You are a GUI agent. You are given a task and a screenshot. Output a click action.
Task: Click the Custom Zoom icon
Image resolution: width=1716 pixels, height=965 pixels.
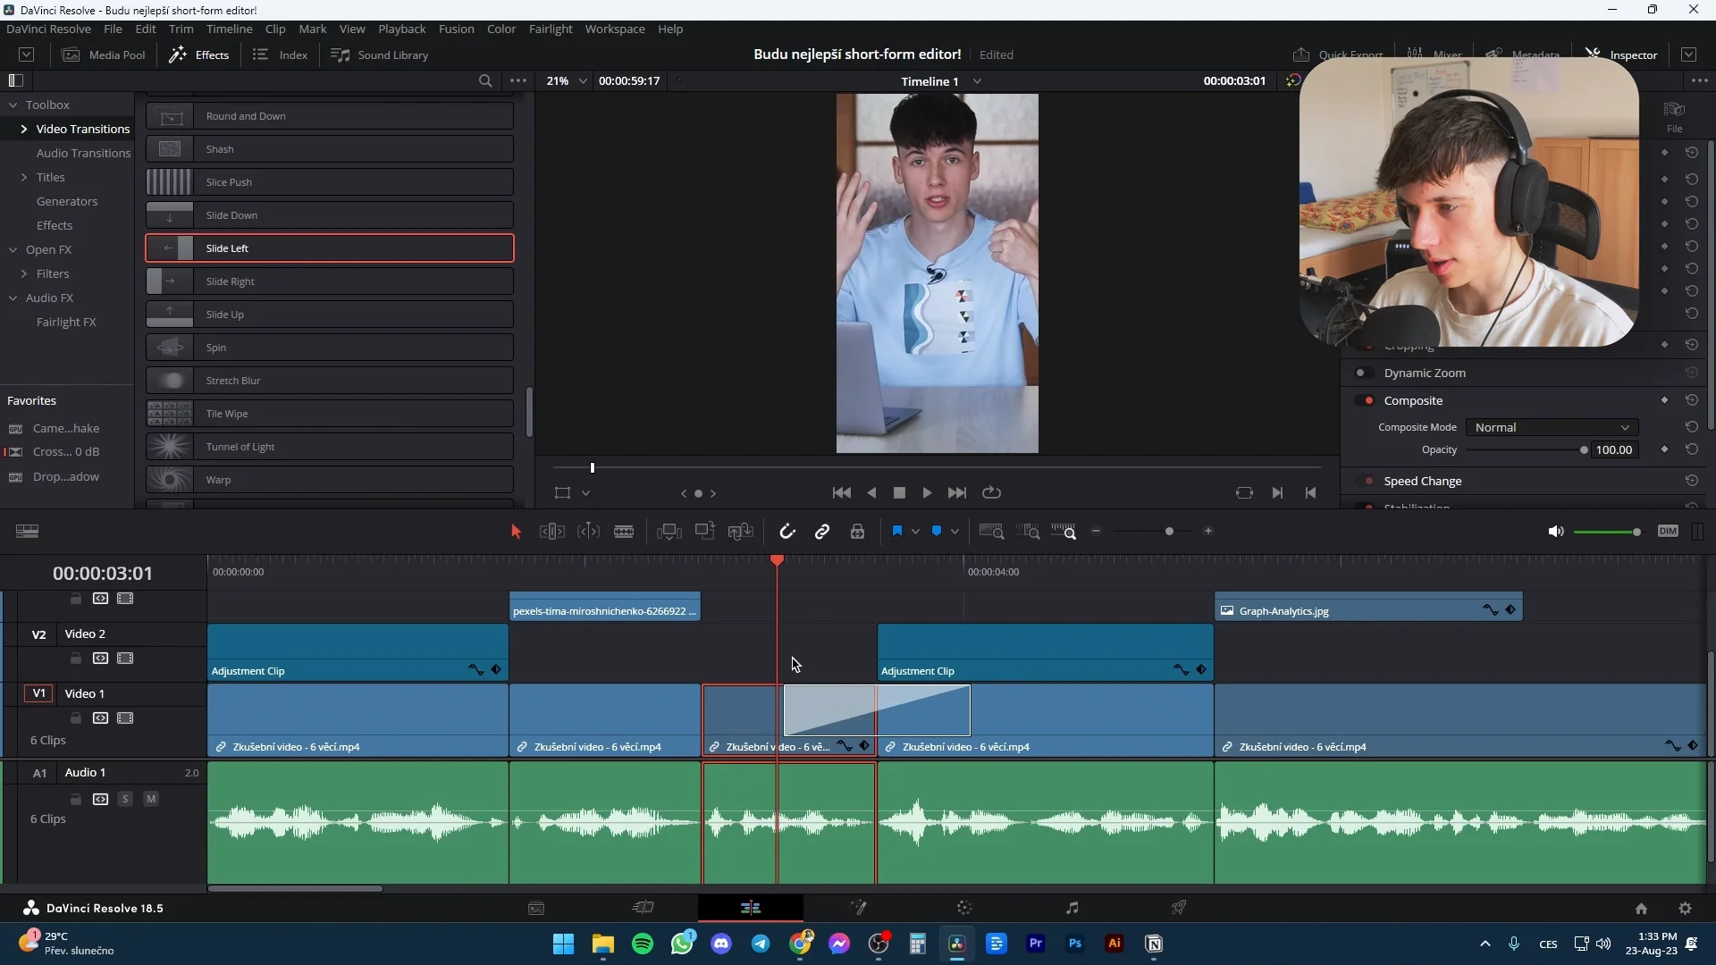[1064, 532]
